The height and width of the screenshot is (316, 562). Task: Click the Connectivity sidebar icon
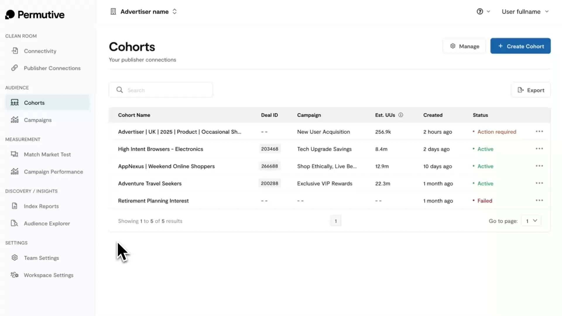point(15,51)
